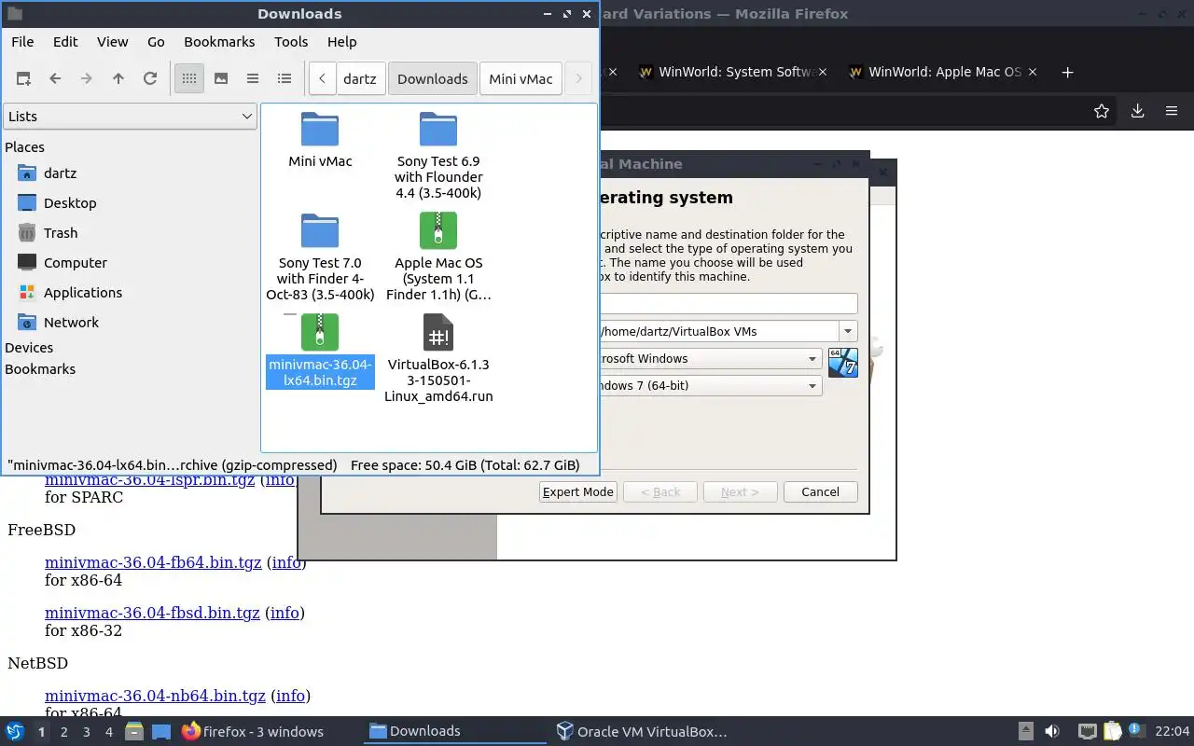Open the Help menu

(342, 42)
